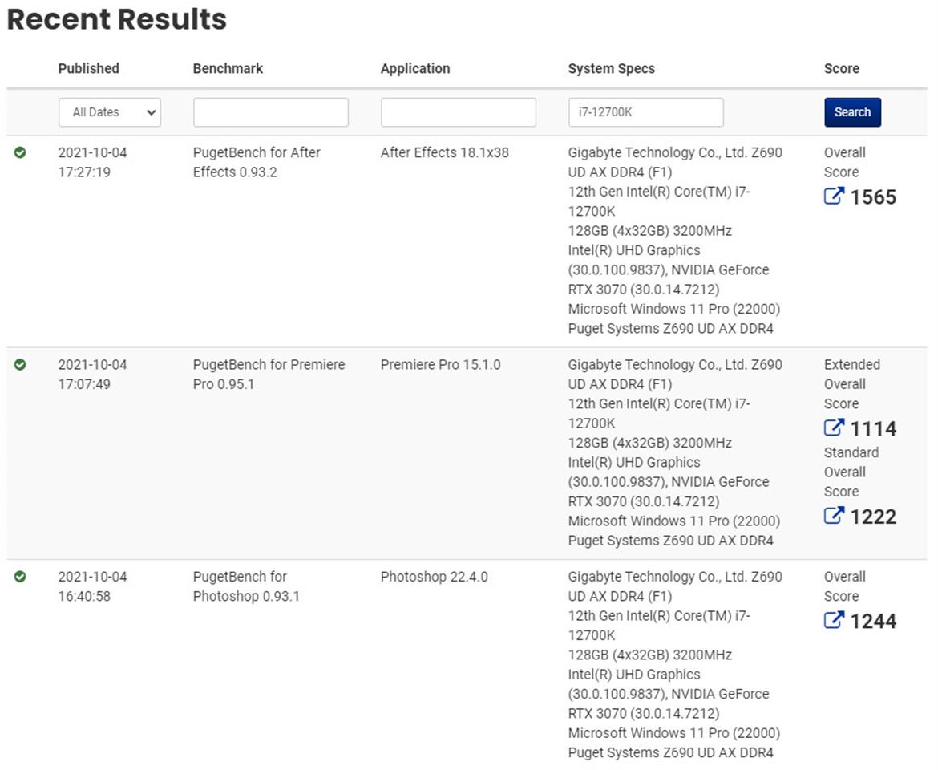Click the Published column header
Image resolution: width=938 pixels, height=770 pixels.
pyautogui.click(x=88, y=68)
